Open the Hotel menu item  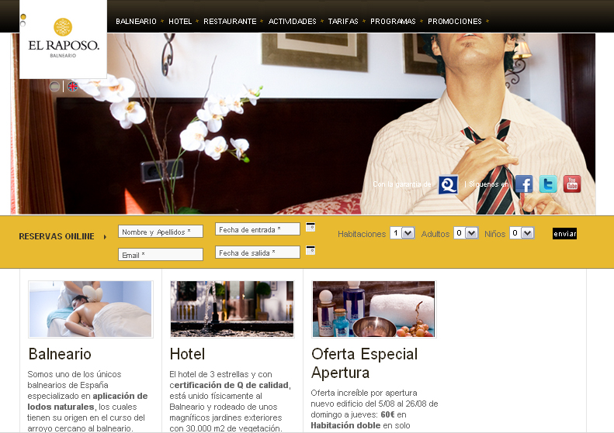(x=180, y=22)
